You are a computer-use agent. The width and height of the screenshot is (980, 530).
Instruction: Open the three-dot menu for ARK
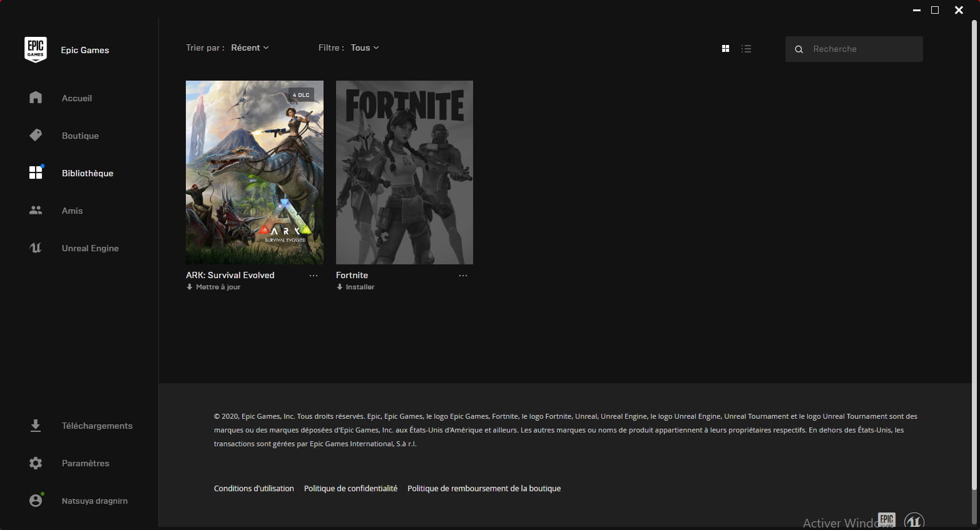click(314, 276)
